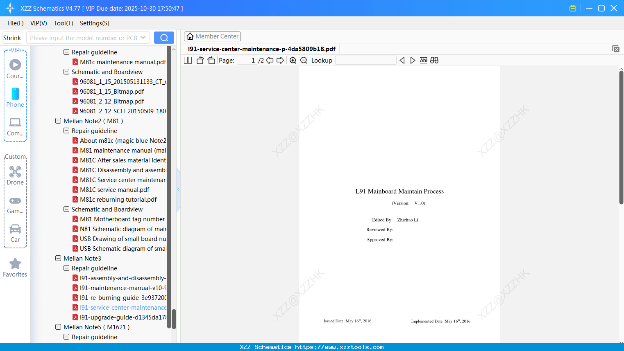Collapse the left panel with the splitter handle
This screenshot has width=624, height=351.
(178, 189)
